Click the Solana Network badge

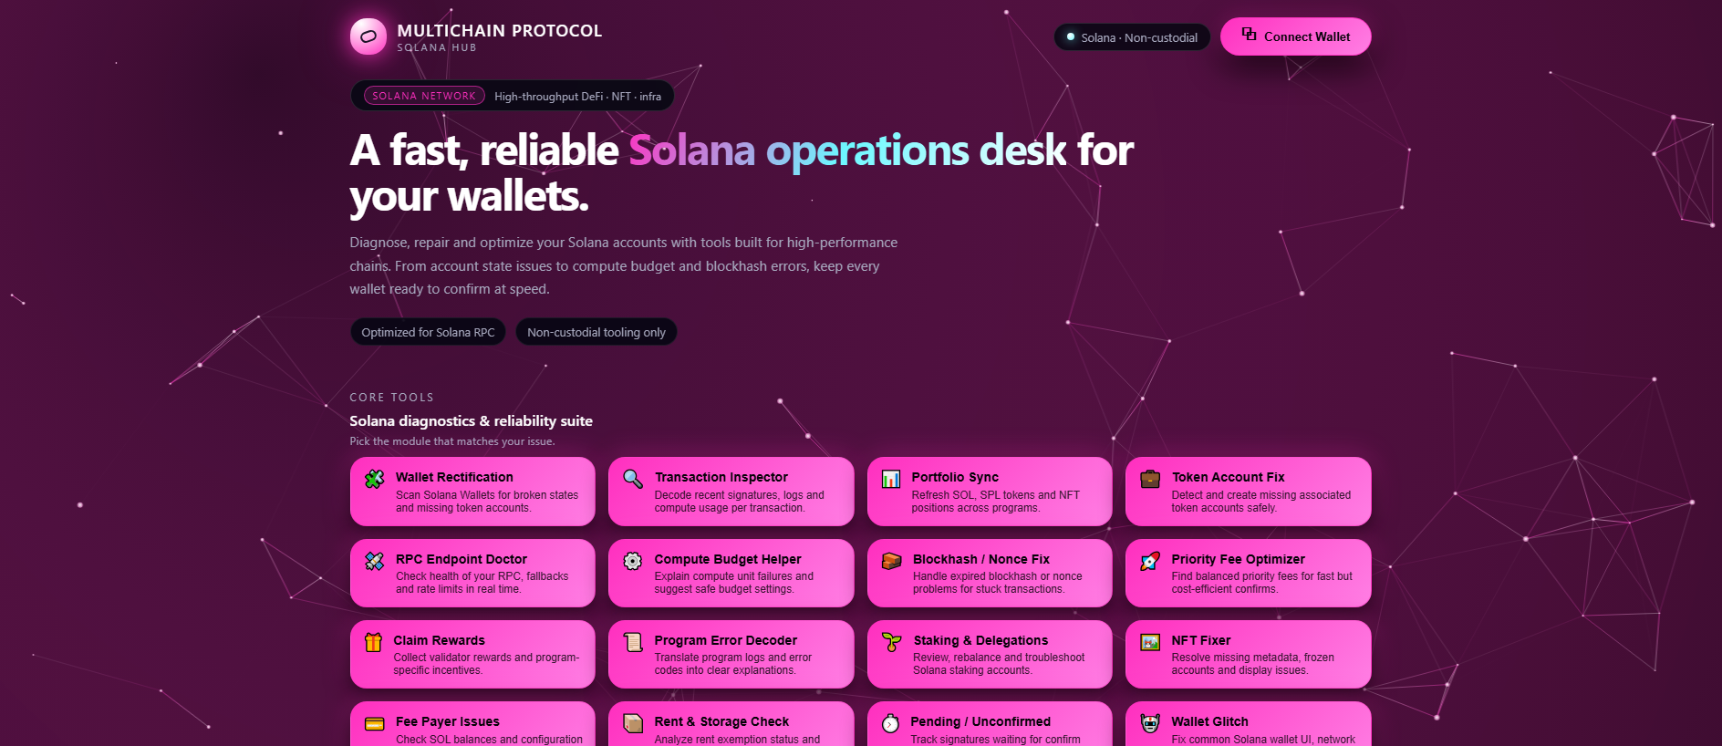point(424,96)
